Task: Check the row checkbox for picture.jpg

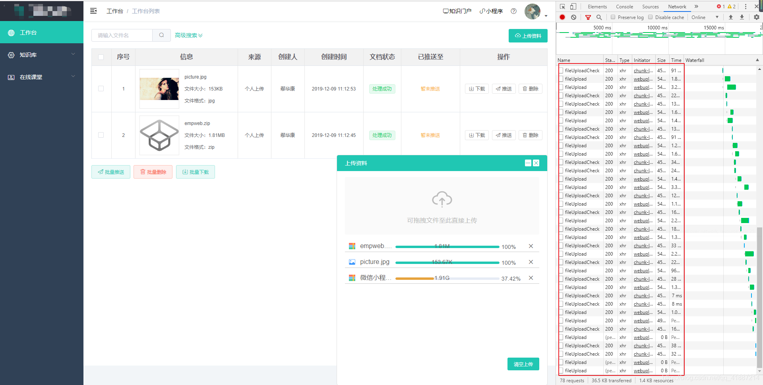Action: (x=101, y=89)
